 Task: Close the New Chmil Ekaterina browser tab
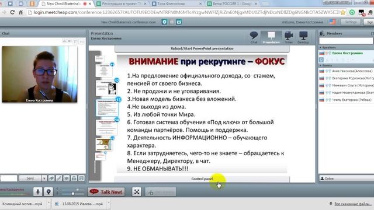(x=89, y=4)
